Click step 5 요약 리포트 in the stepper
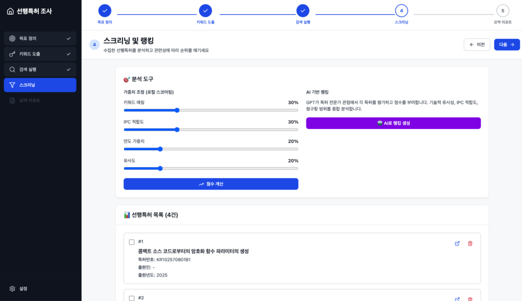Image resolution: width=522 pixels, height=301 pixels. click(x=503, y=11)
